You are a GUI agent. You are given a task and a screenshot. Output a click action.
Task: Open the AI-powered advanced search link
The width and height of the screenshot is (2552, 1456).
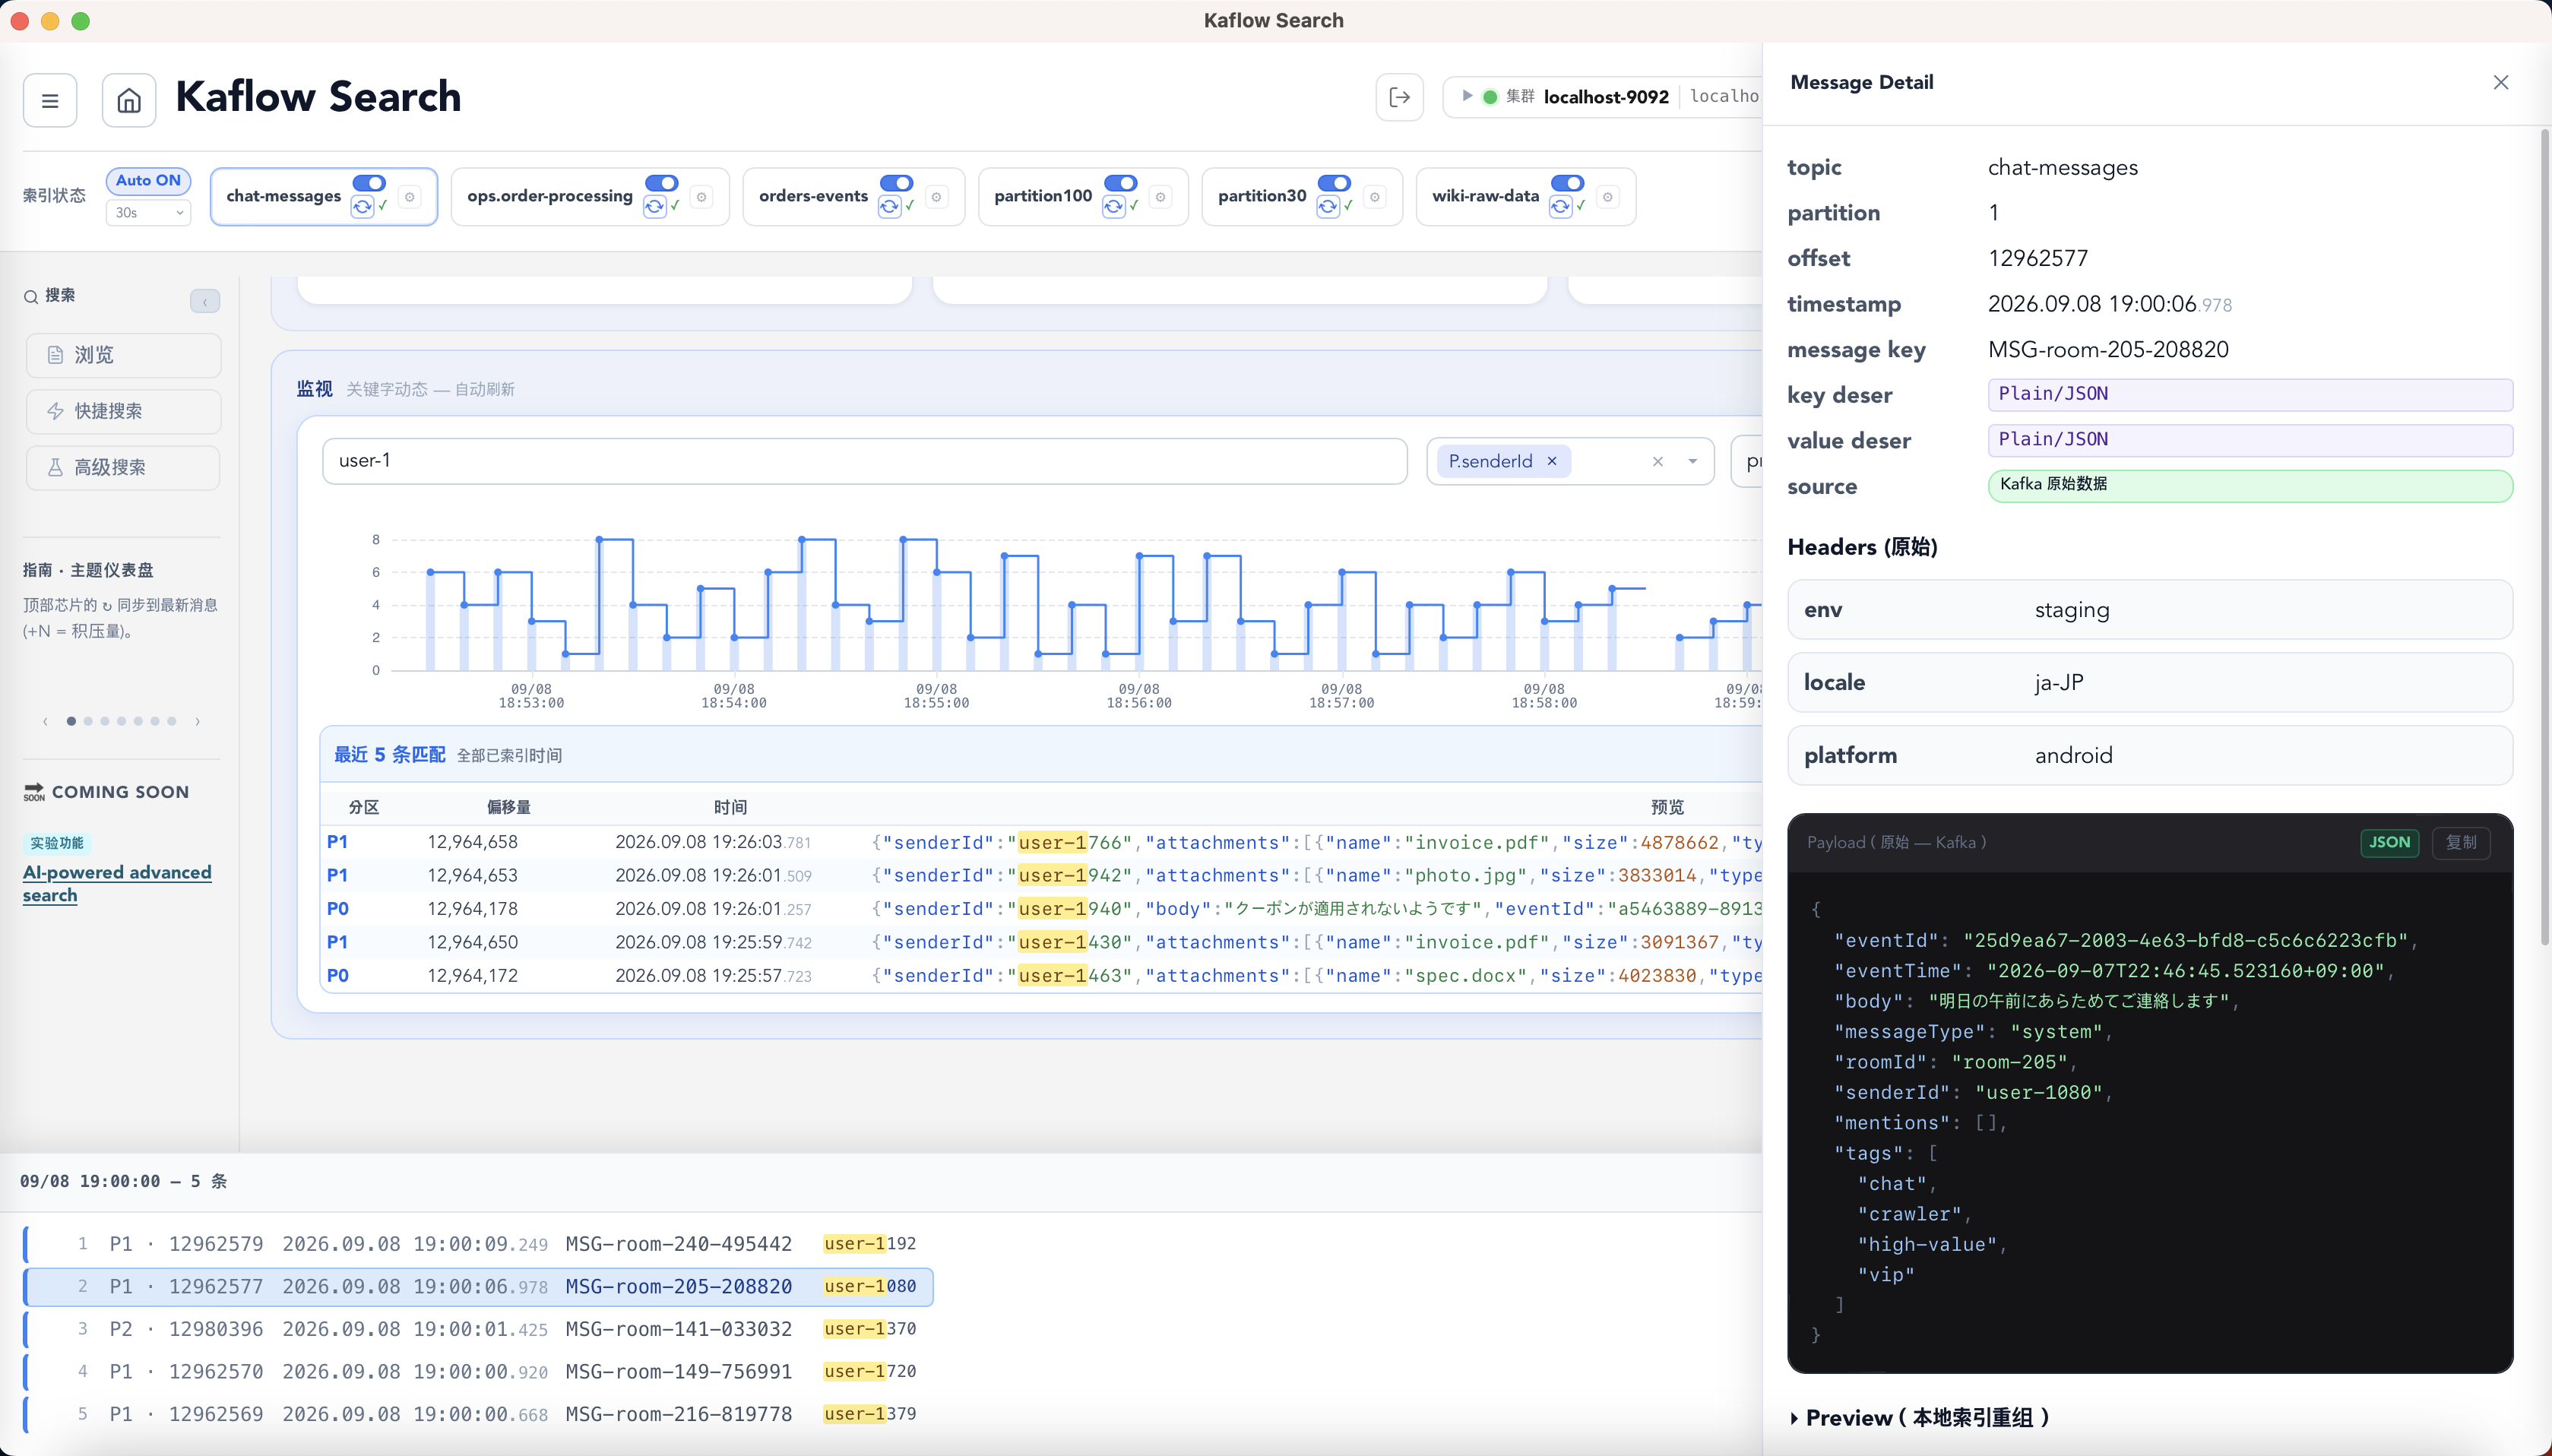point(117,883)
